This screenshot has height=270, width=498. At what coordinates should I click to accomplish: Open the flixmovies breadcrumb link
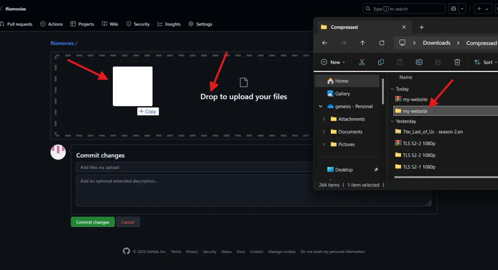click(62, 43)
